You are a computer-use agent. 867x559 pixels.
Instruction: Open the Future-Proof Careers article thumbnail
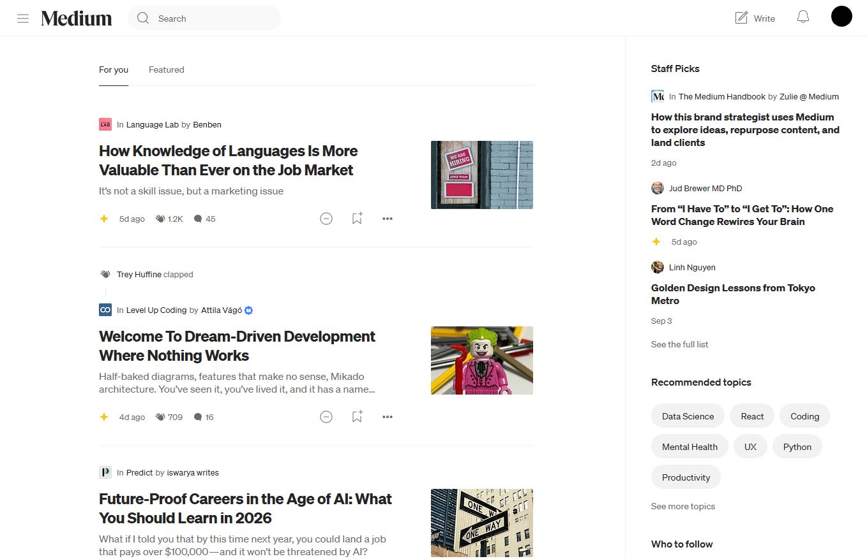[482, 523]
